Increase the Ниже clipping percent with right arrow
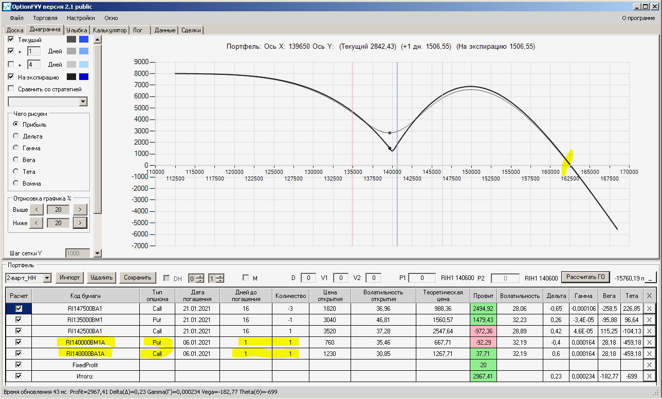The height and width of the screenshot is (399, 662). point(80,223)
